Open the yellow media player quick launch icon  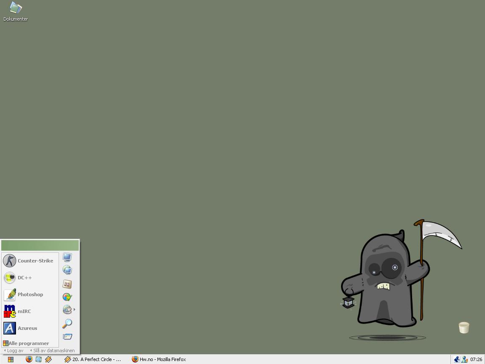[x=48, y=359]
